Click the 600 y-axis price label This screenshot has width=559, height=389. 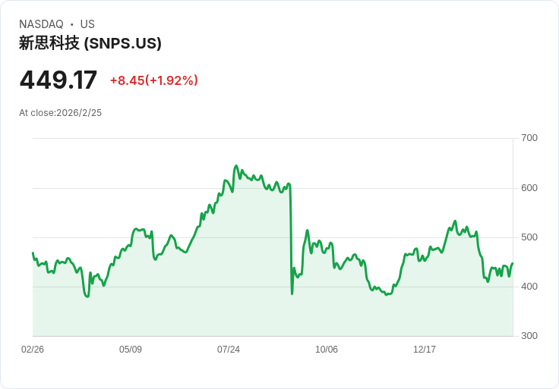coord(529,188)
